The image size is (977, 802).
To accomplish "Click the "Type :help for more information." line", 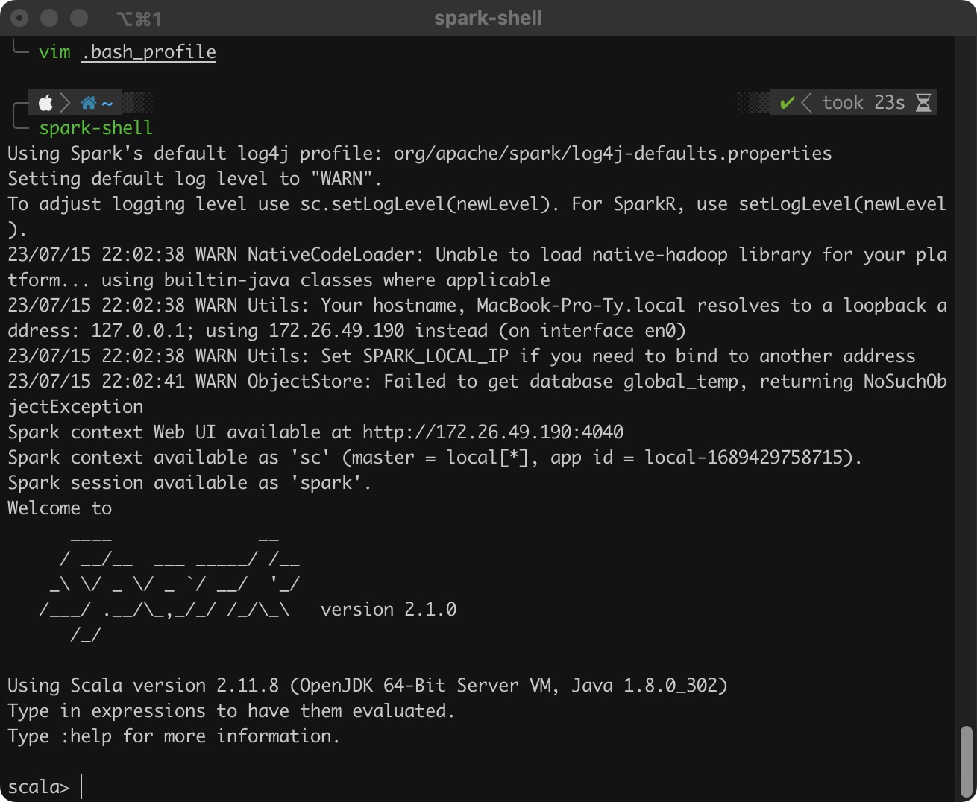I will point(174,736).
